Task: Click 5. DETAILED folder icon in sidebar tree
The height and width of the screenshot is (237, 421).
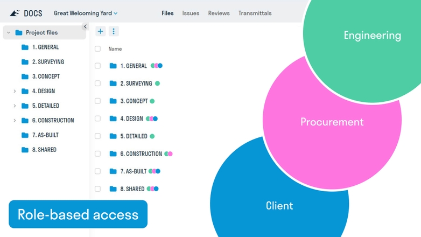Action: click(x=25, y=106)
